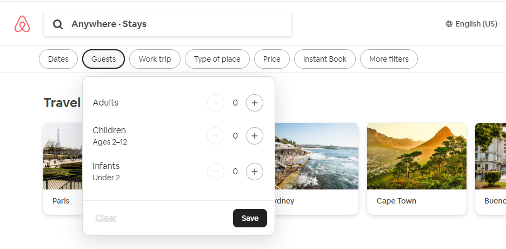Viewport: 506px width, 249px height.
Task: Decrease Adults count with minus
Action: [x=216, y=102]
